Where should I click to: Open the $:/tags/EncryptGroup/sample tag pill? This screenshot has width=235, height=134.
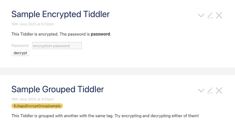[x=37, y=106]
